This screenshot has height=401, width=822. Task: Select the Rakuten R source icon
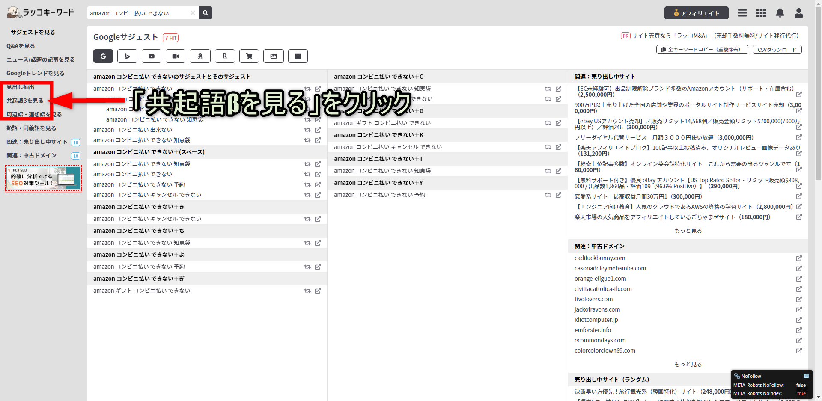[225, 56]
